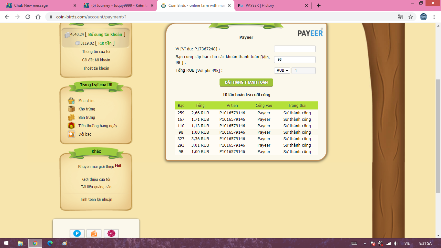
Task: Click the volume icon in system tray
Action: [x=396, y=243]
